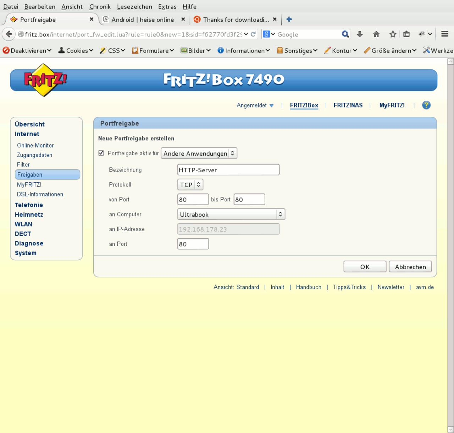Click the browser back arrow button

pyautogui.click(x=9, y=34)
